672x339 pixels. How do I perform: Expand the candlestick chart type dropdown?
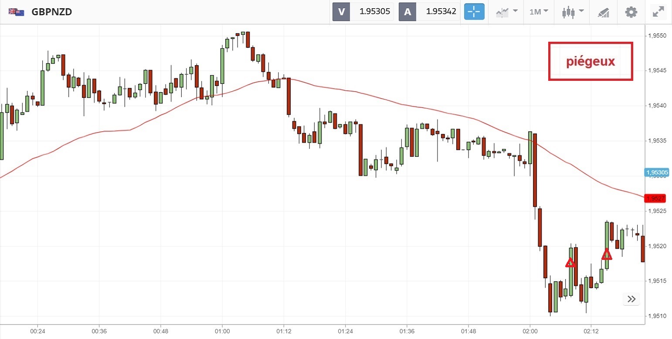(573, 12)
